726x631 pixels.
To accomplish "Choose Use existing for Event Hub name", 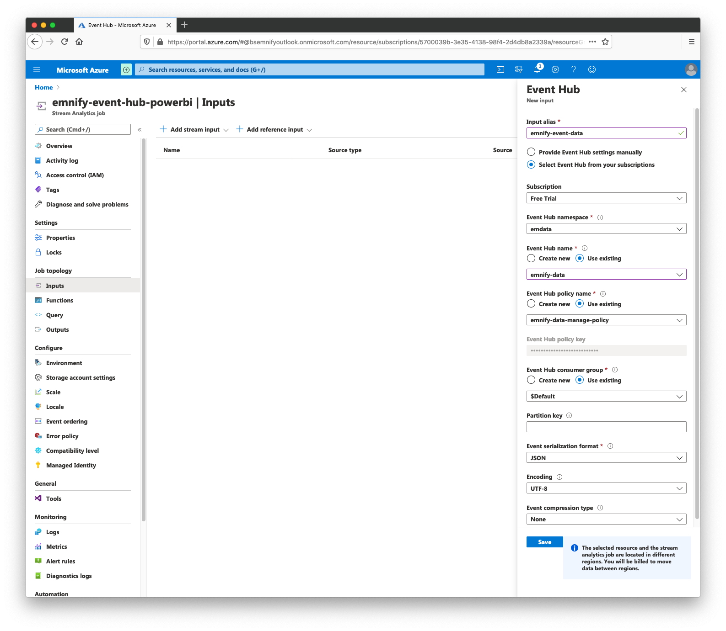I will pos(580,258).
